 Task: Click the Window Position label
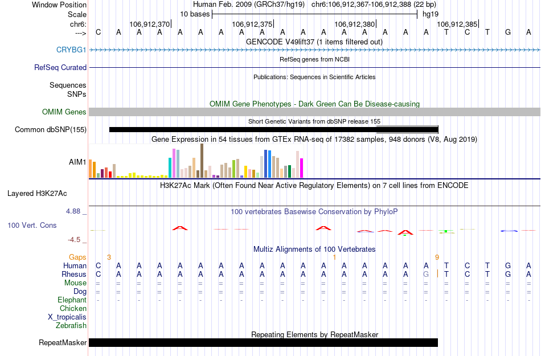59,5
